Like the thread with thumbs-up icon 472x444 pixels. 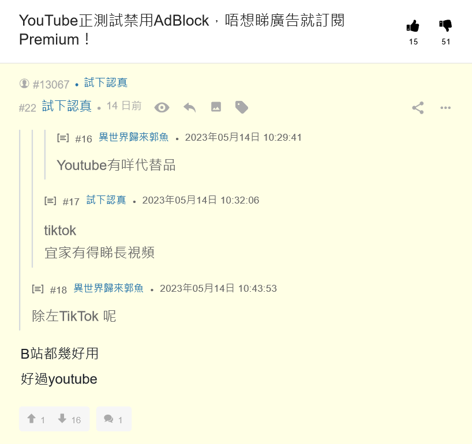[413, 26]
